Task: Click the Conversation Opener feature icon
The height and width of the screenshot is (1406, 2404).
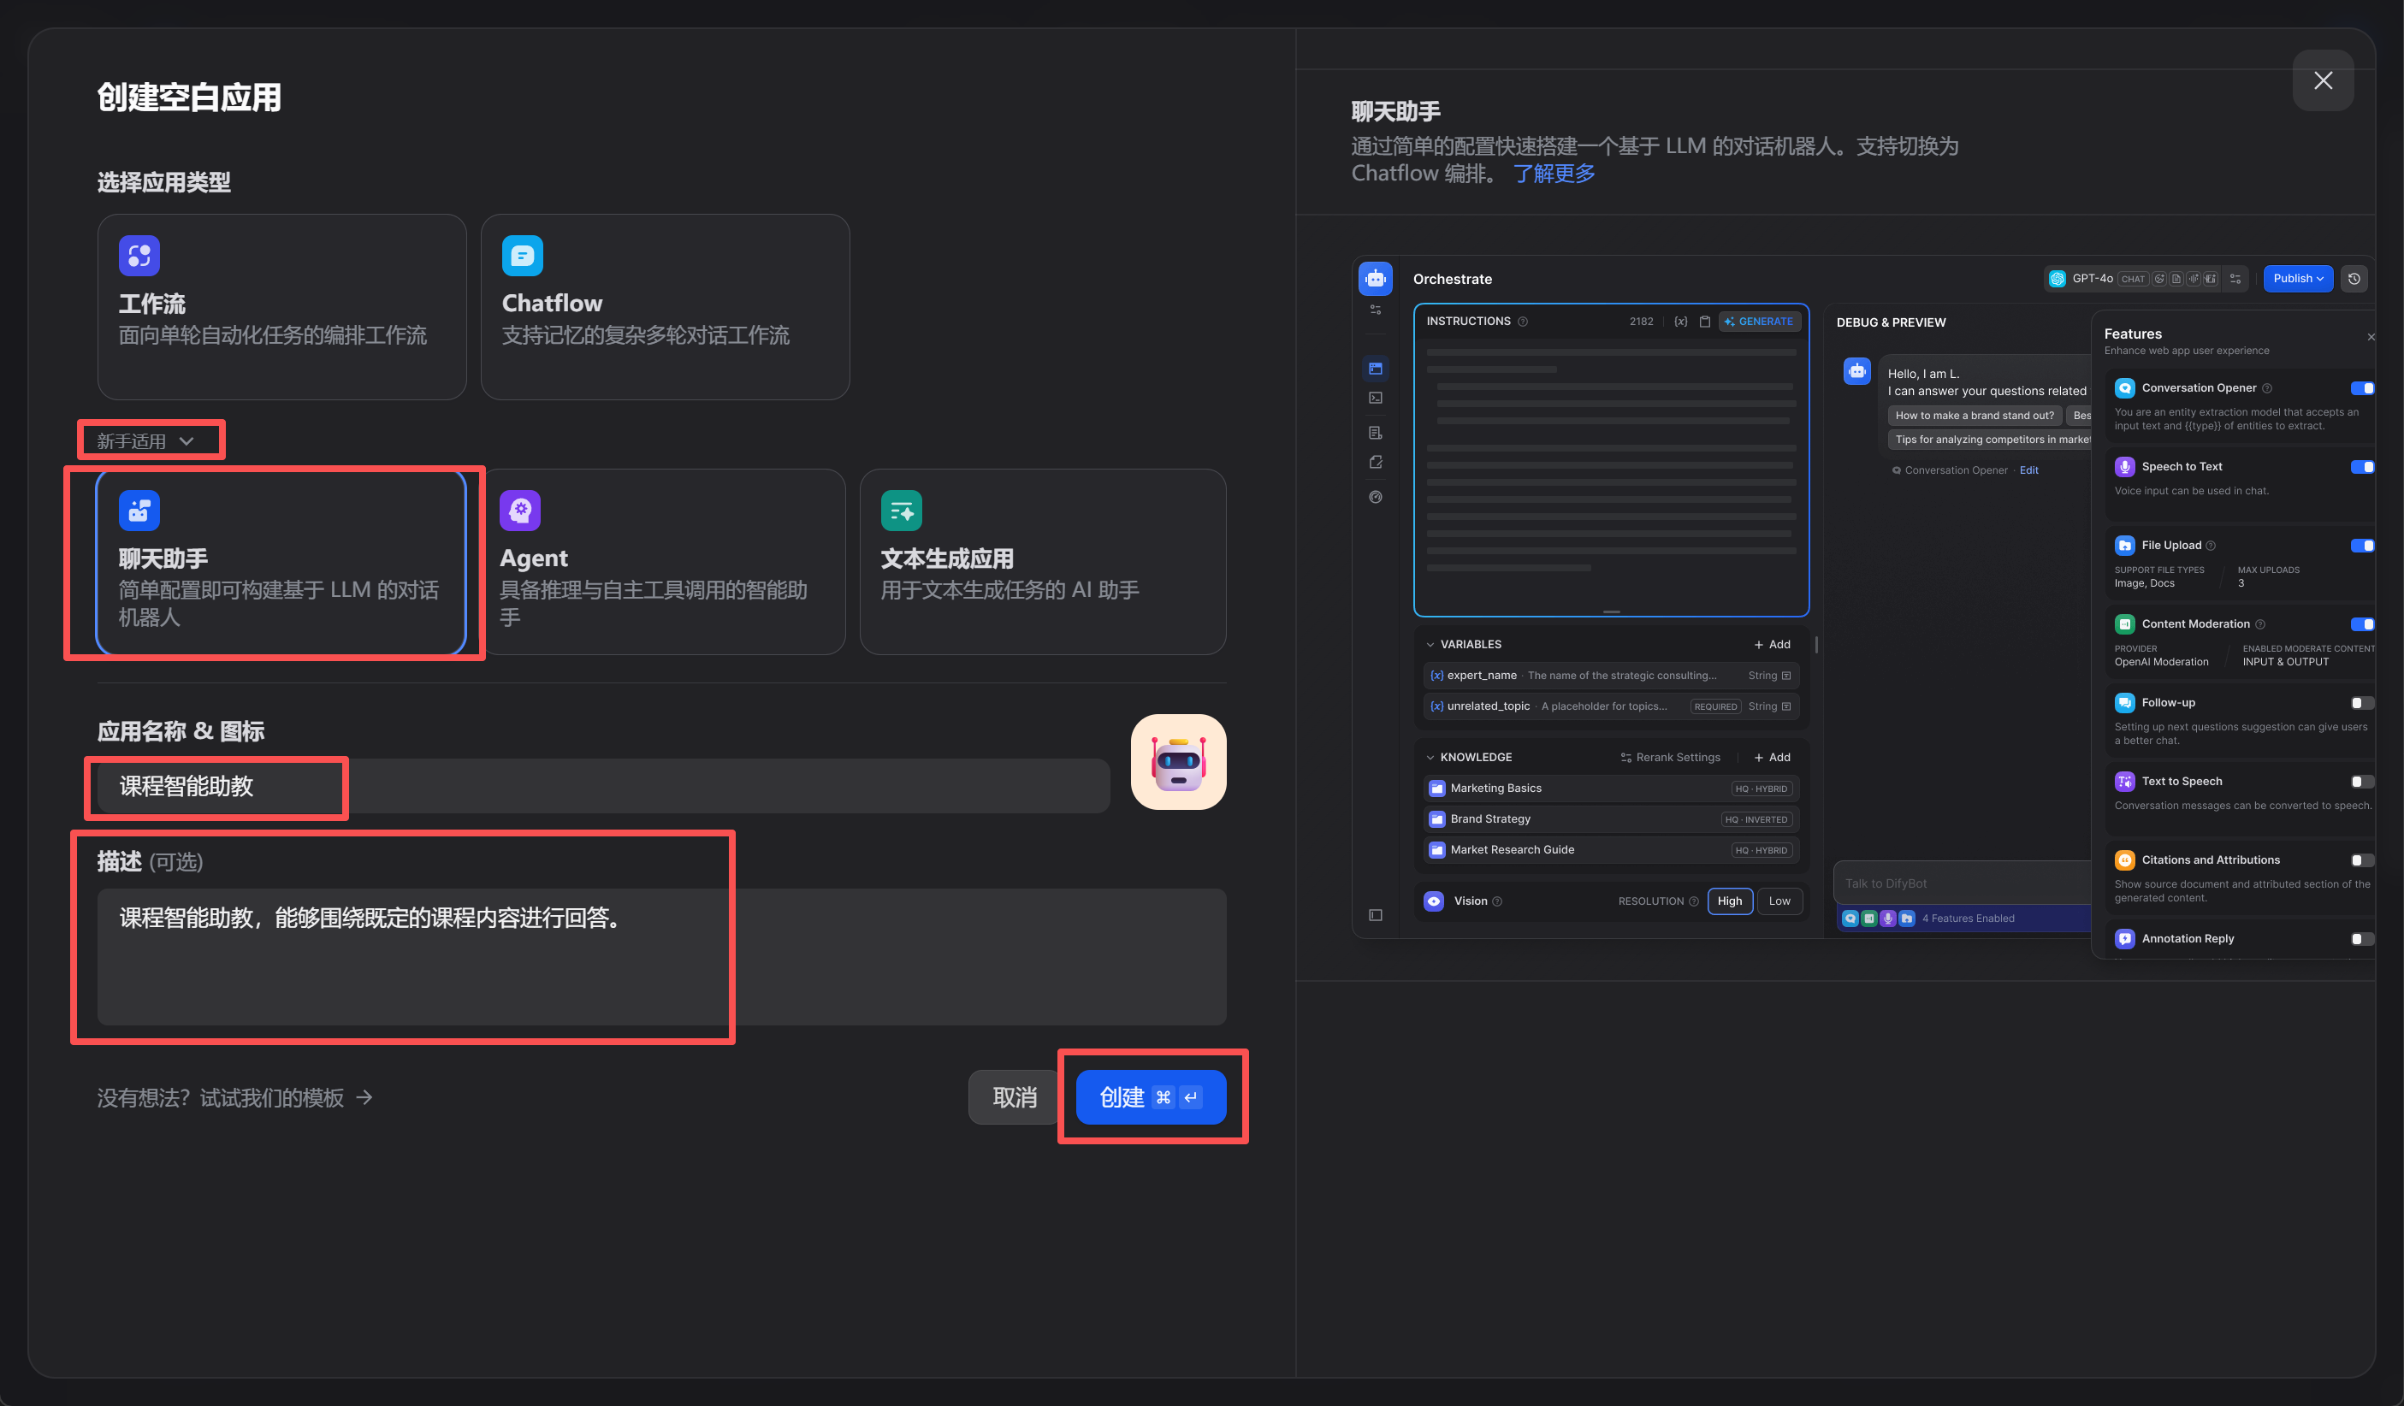Action: [x=2124, y=388]
